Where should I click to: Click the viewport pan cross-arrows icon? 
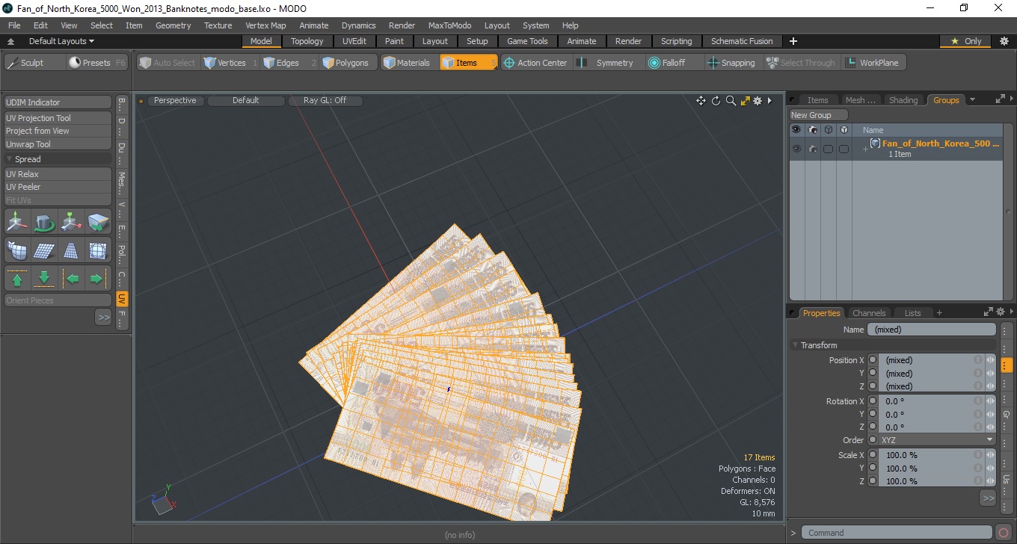click(x=701, y=101)
